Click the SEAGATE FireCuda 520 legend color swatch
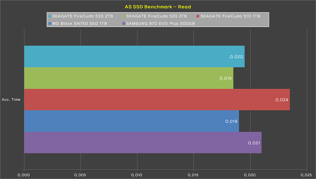This screenshot has height=179, width=316. point(124,16)
